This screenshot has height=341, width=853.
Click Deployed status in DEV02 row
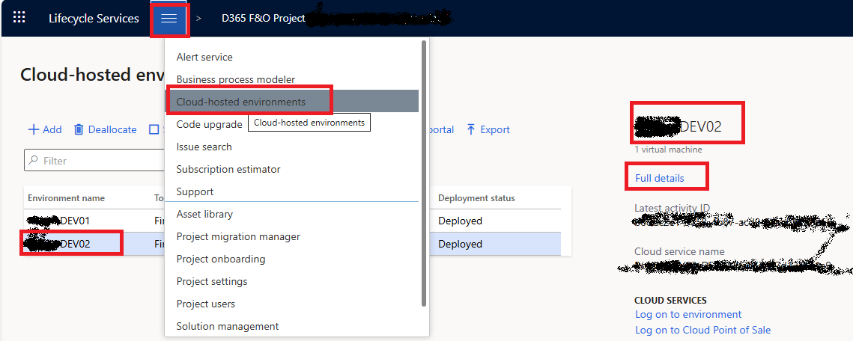(461, 244)
